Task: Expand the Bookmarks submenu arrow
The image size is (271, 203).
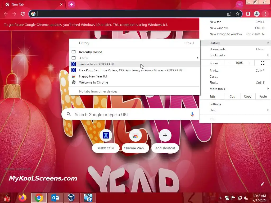Action: (x=268, y=55)
